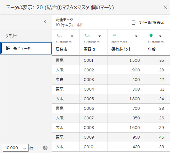The image size is (170, 153).
Task: Click the add-field icon beside フィールドを表示
Action: tap(134, 22)
